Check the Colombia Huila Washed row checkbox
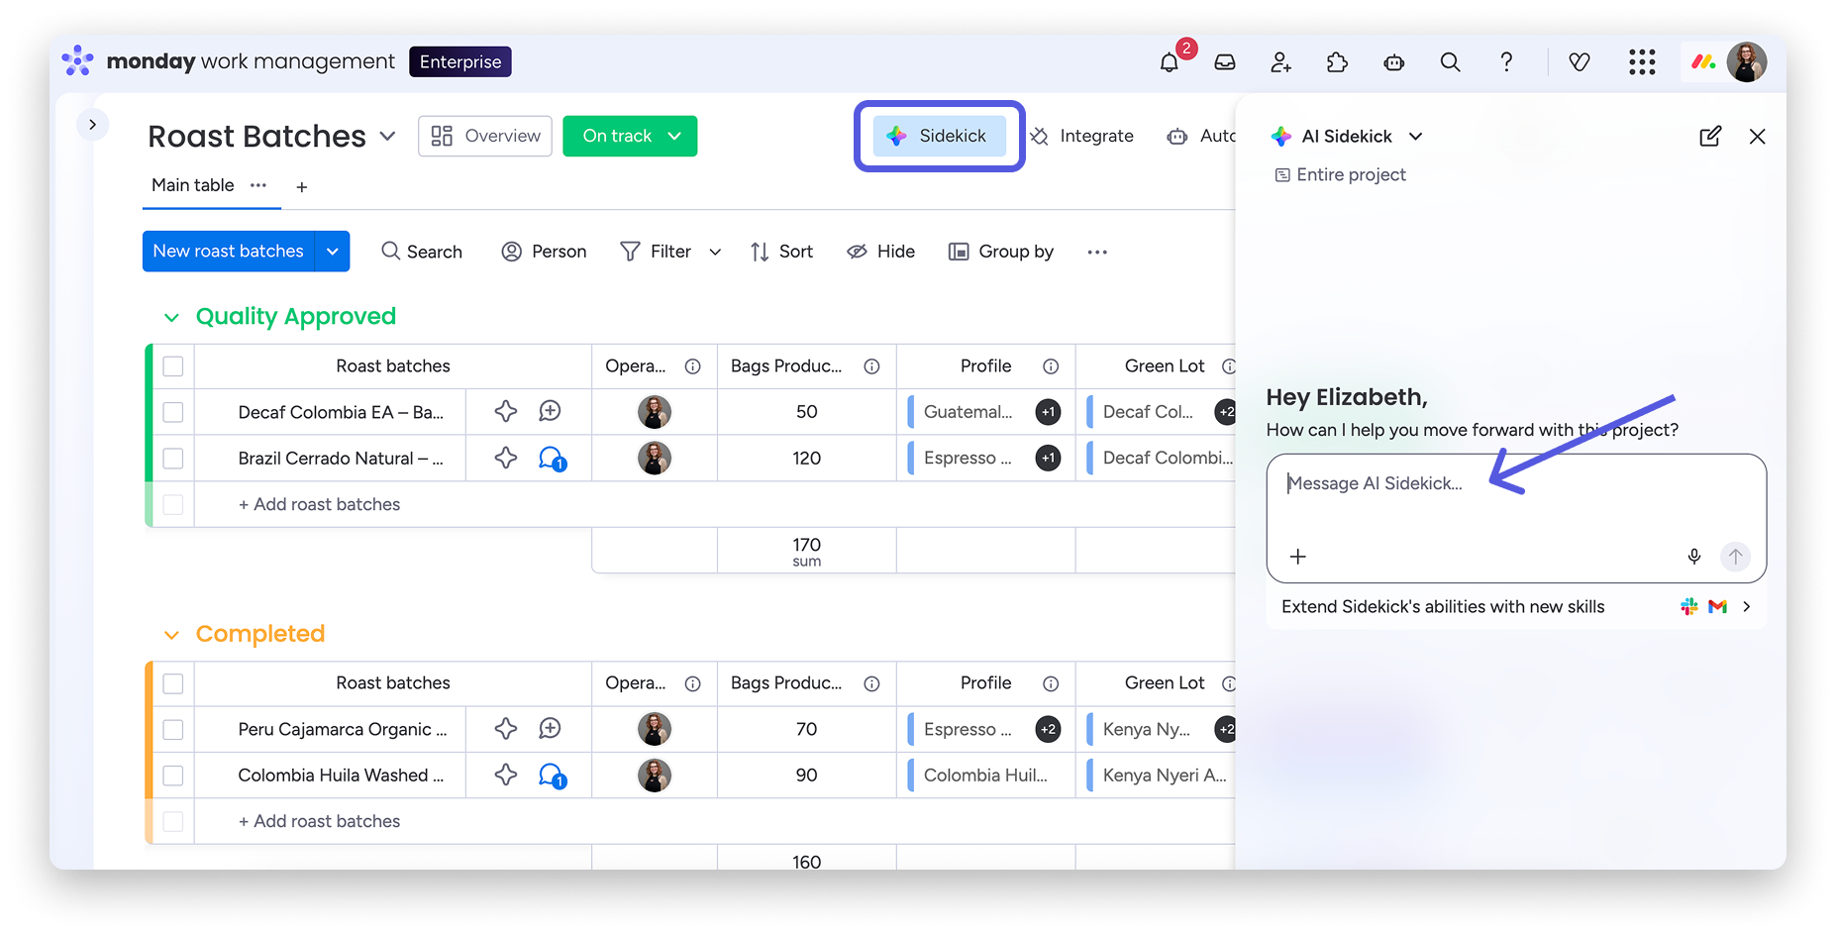 (173, 776)
